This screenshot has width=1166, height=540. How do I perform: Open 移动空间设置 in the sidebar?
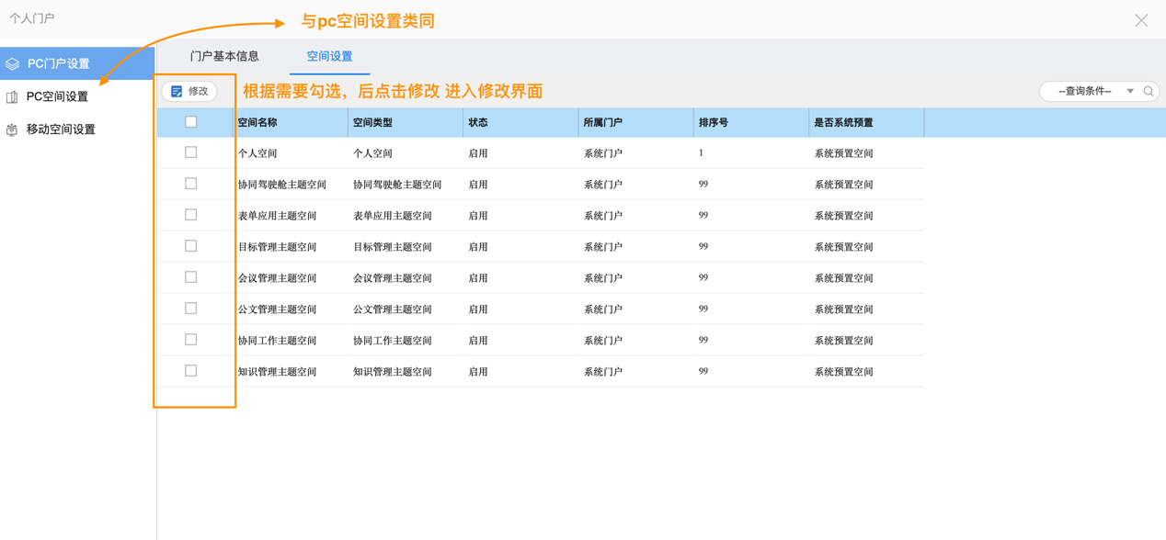click(61, 129)
